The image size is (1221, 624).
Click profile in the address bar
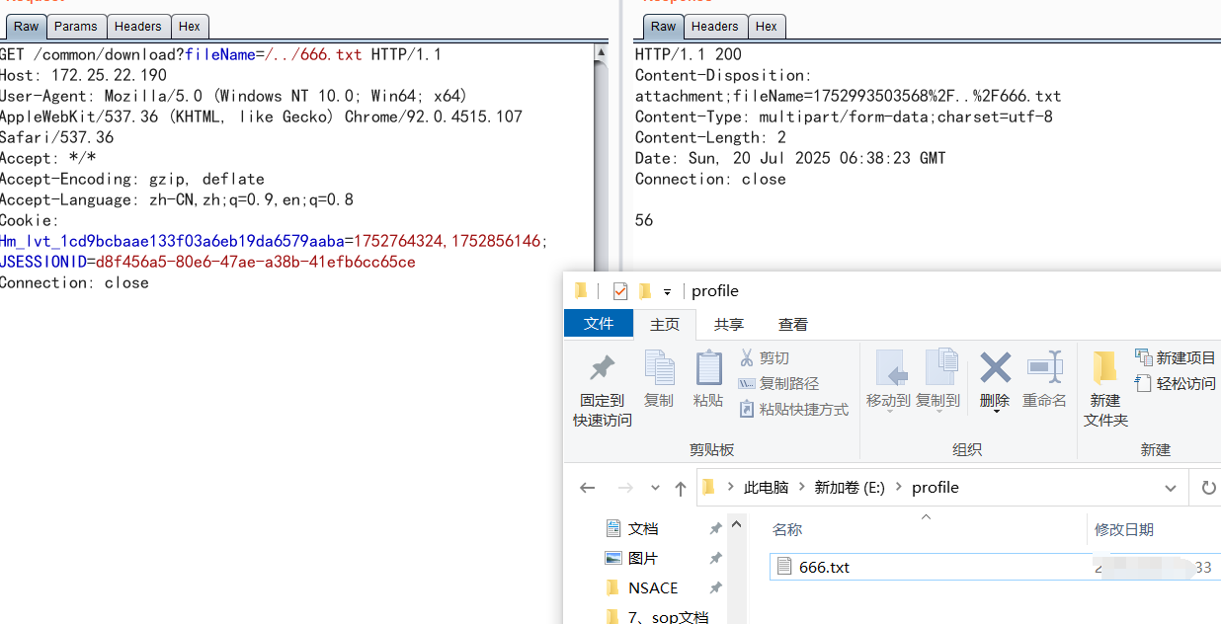935,488
